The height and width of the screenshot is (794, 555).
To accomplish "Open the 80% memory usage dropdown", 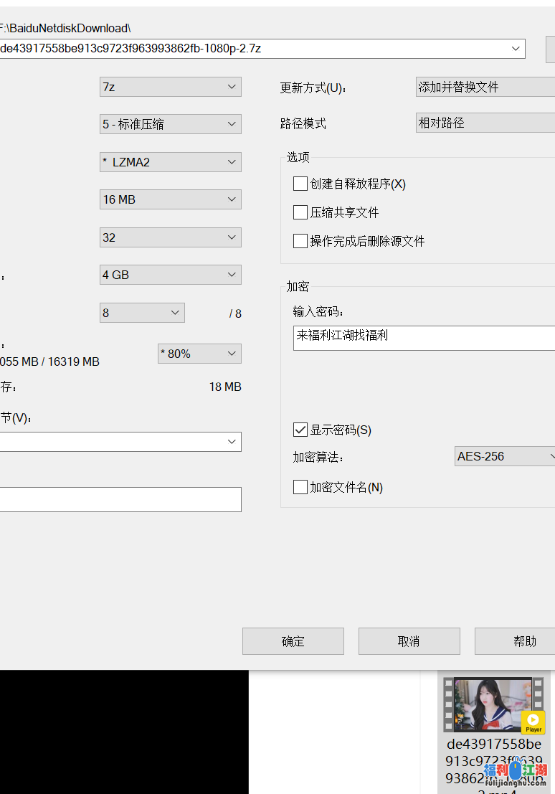I will pyautogui.click(x=199, y=354).
